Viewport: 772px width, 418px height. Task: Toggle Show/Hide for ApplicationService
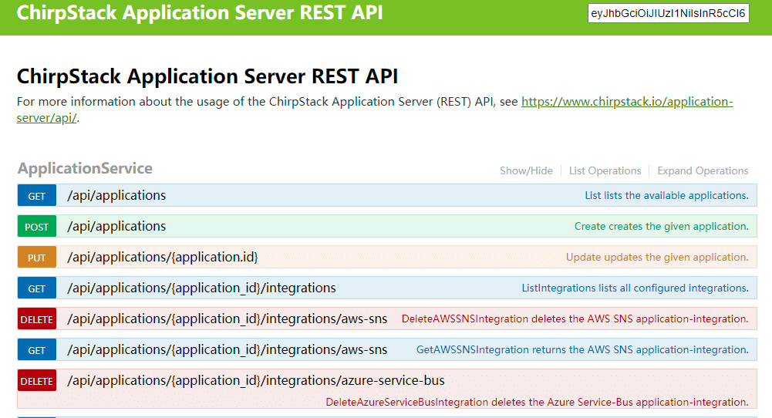pyautogui.click(x=526, y=171)
